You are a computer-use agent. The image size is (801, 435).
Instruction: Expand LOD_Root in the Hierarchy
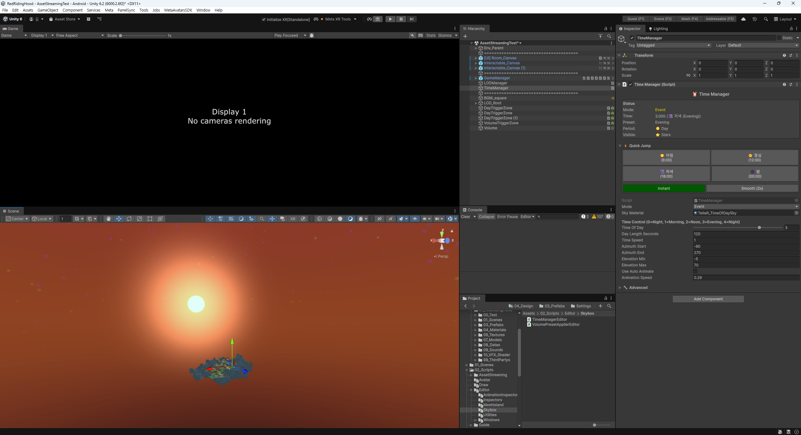(x=476, y=103)
